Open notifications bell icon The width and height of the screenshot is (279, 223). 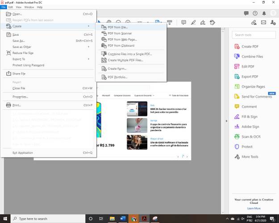(264, 13)
